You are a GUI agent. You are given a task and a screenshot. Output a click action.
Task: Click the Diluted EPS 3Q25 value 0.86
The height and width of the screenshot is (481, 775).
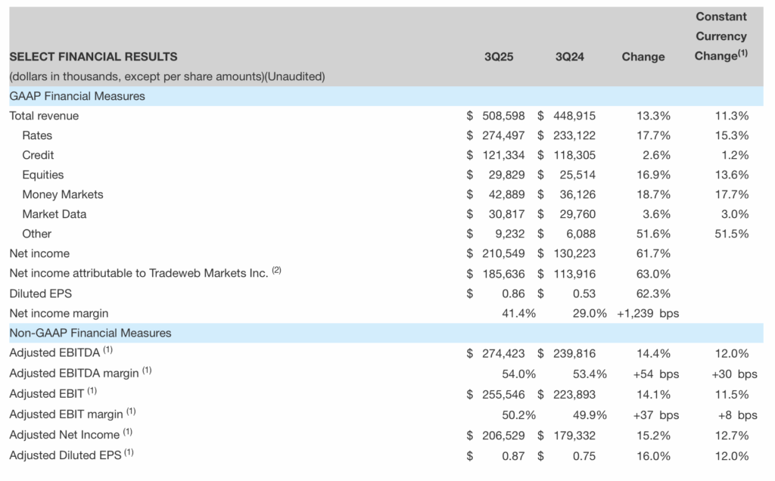(512, 293)
